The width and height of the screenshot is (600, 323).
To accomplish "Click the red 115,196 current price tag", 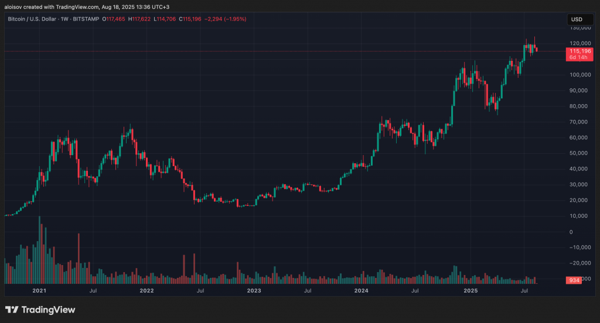I will click(x=580, y=51).
